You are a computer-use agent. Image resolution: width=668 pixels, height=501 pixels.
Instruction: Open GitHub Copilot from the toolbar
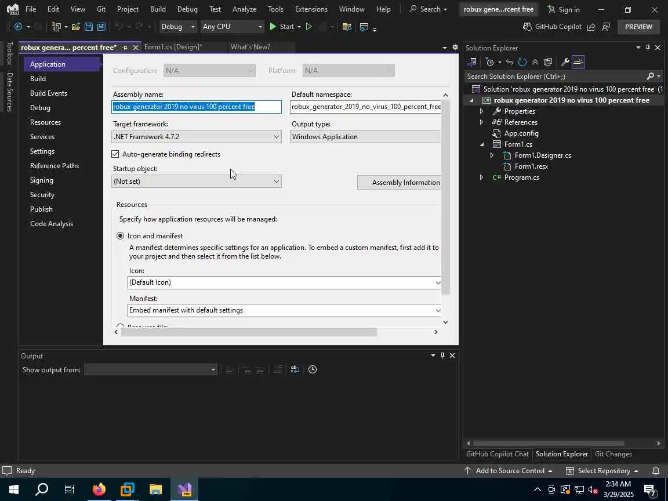[x=552, y=27]
